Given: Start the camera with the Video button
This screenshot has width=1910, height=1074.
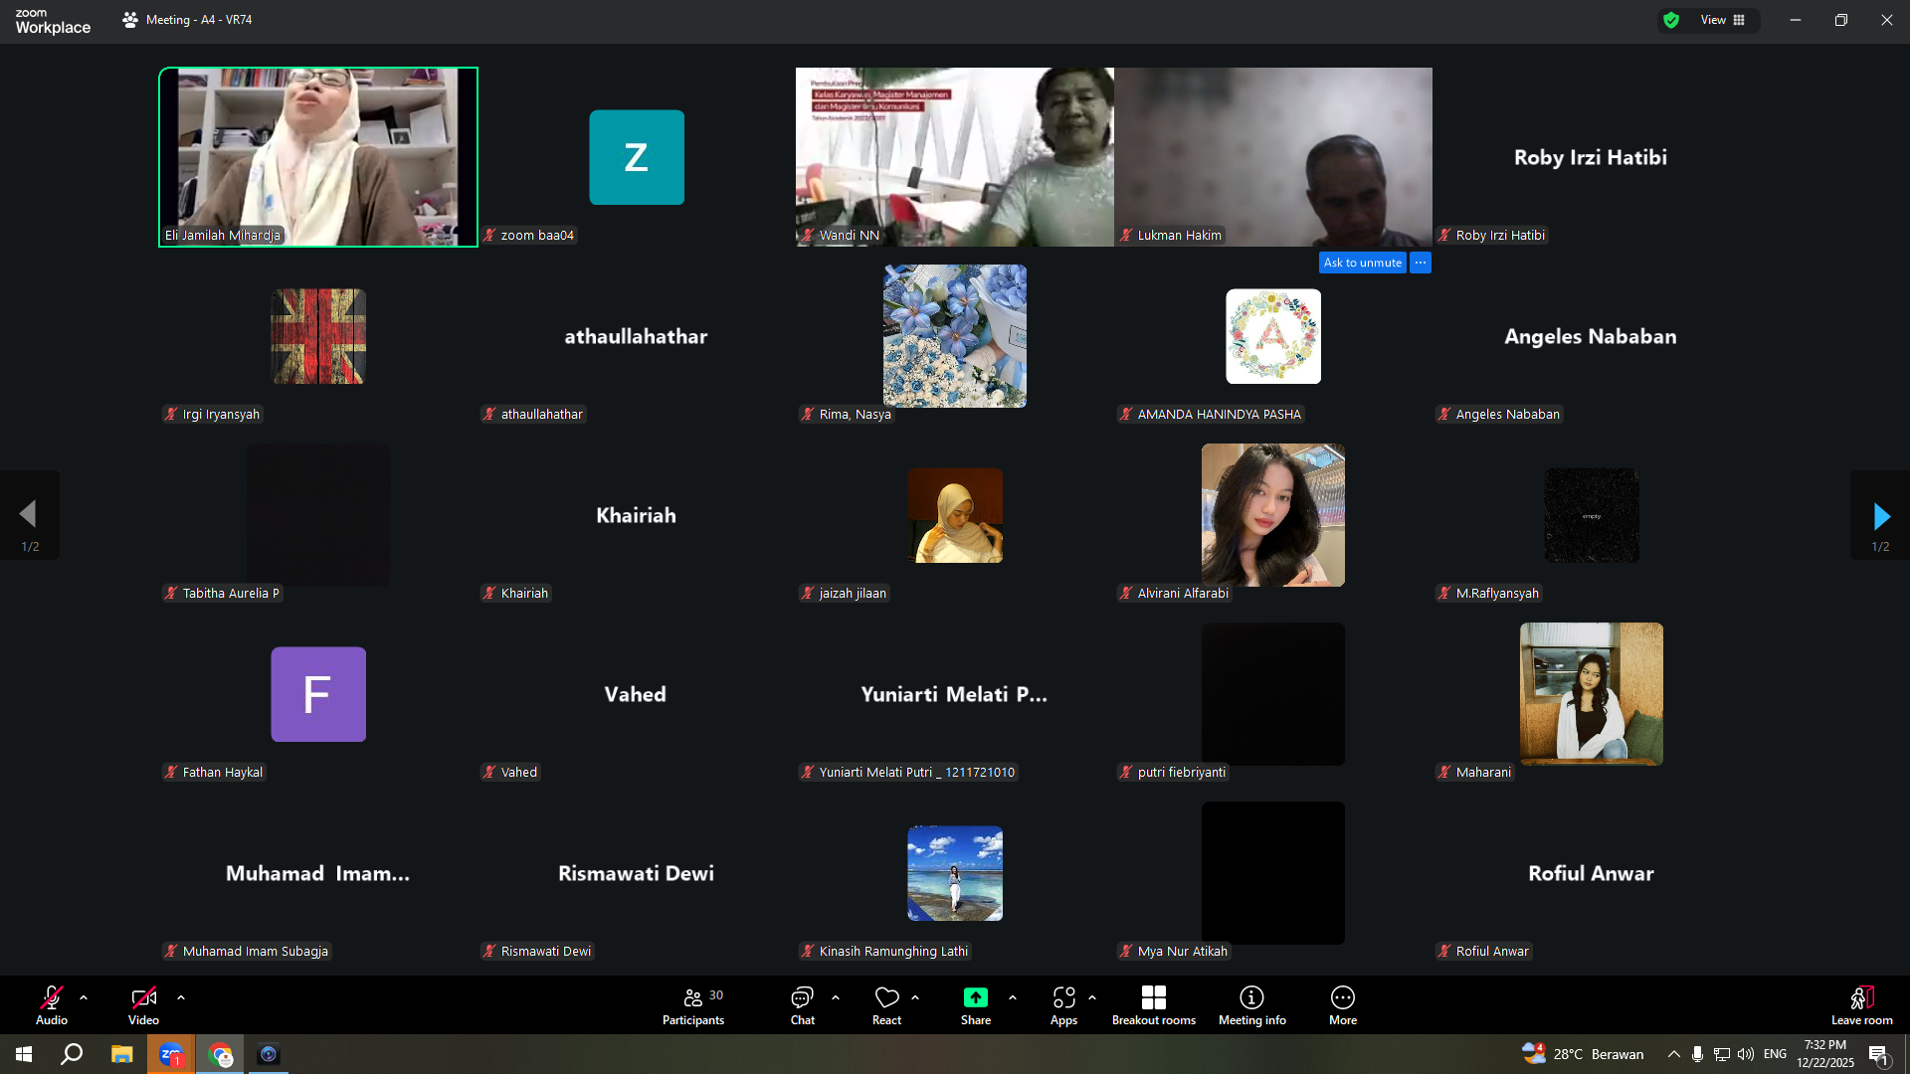Looking at the screenshot, I should click(x=143, y=1004).
